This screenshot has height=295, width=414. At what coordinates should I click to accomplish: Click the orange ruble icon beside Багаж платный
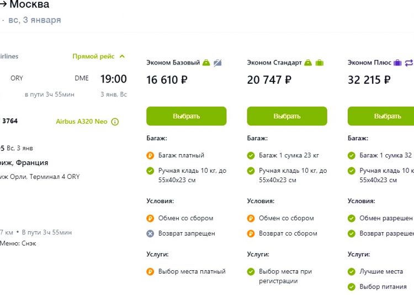click(150, 156)
